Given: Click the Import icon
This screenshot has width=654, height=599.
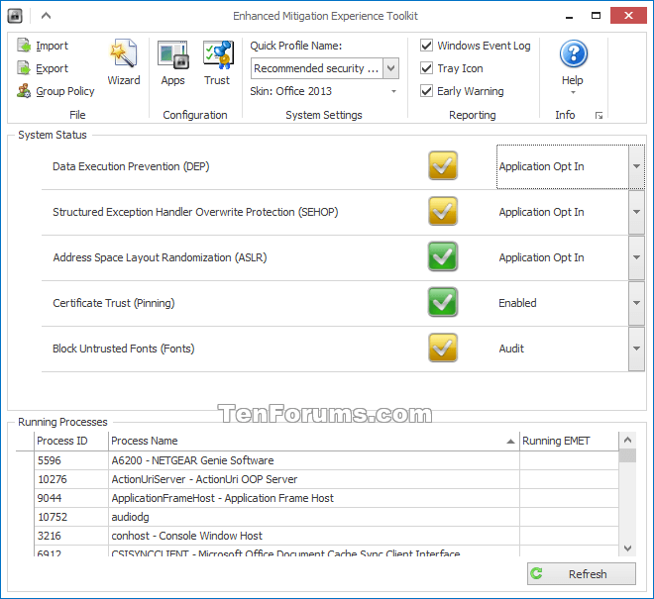Looking at the screenshot, I should coord(24,45).
